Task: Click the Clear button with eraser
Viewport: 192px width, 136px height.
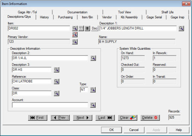Action: [x=128, y=118]
